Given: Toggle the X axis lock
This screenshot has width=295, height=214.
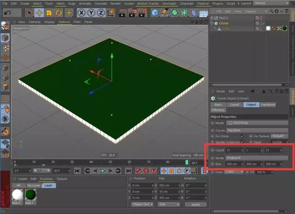Looking at the screenshot, I should 82,12.
